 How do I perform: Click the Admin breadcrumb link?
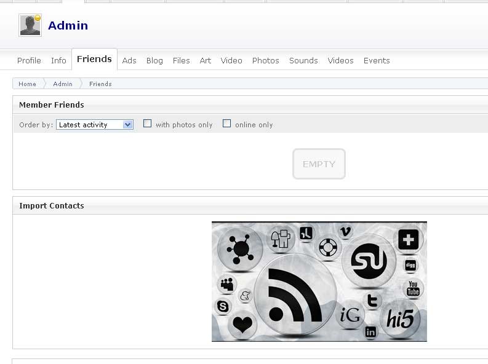pyautogui.click(x=63, y=84)
